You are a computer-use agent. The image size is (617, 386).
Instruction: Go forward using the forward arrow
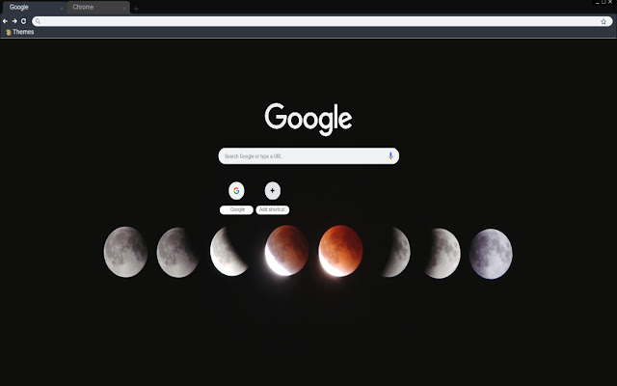tap(14, 21)
